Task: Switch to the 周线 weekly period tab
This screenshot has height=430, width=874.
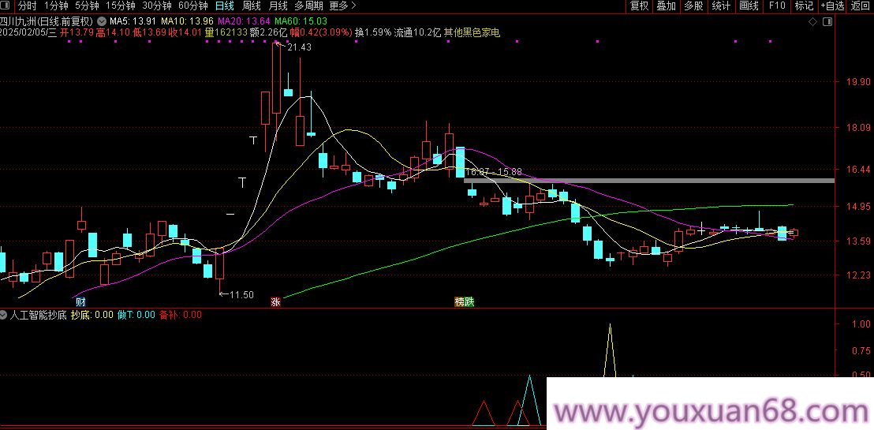Action: pos(252,6)
